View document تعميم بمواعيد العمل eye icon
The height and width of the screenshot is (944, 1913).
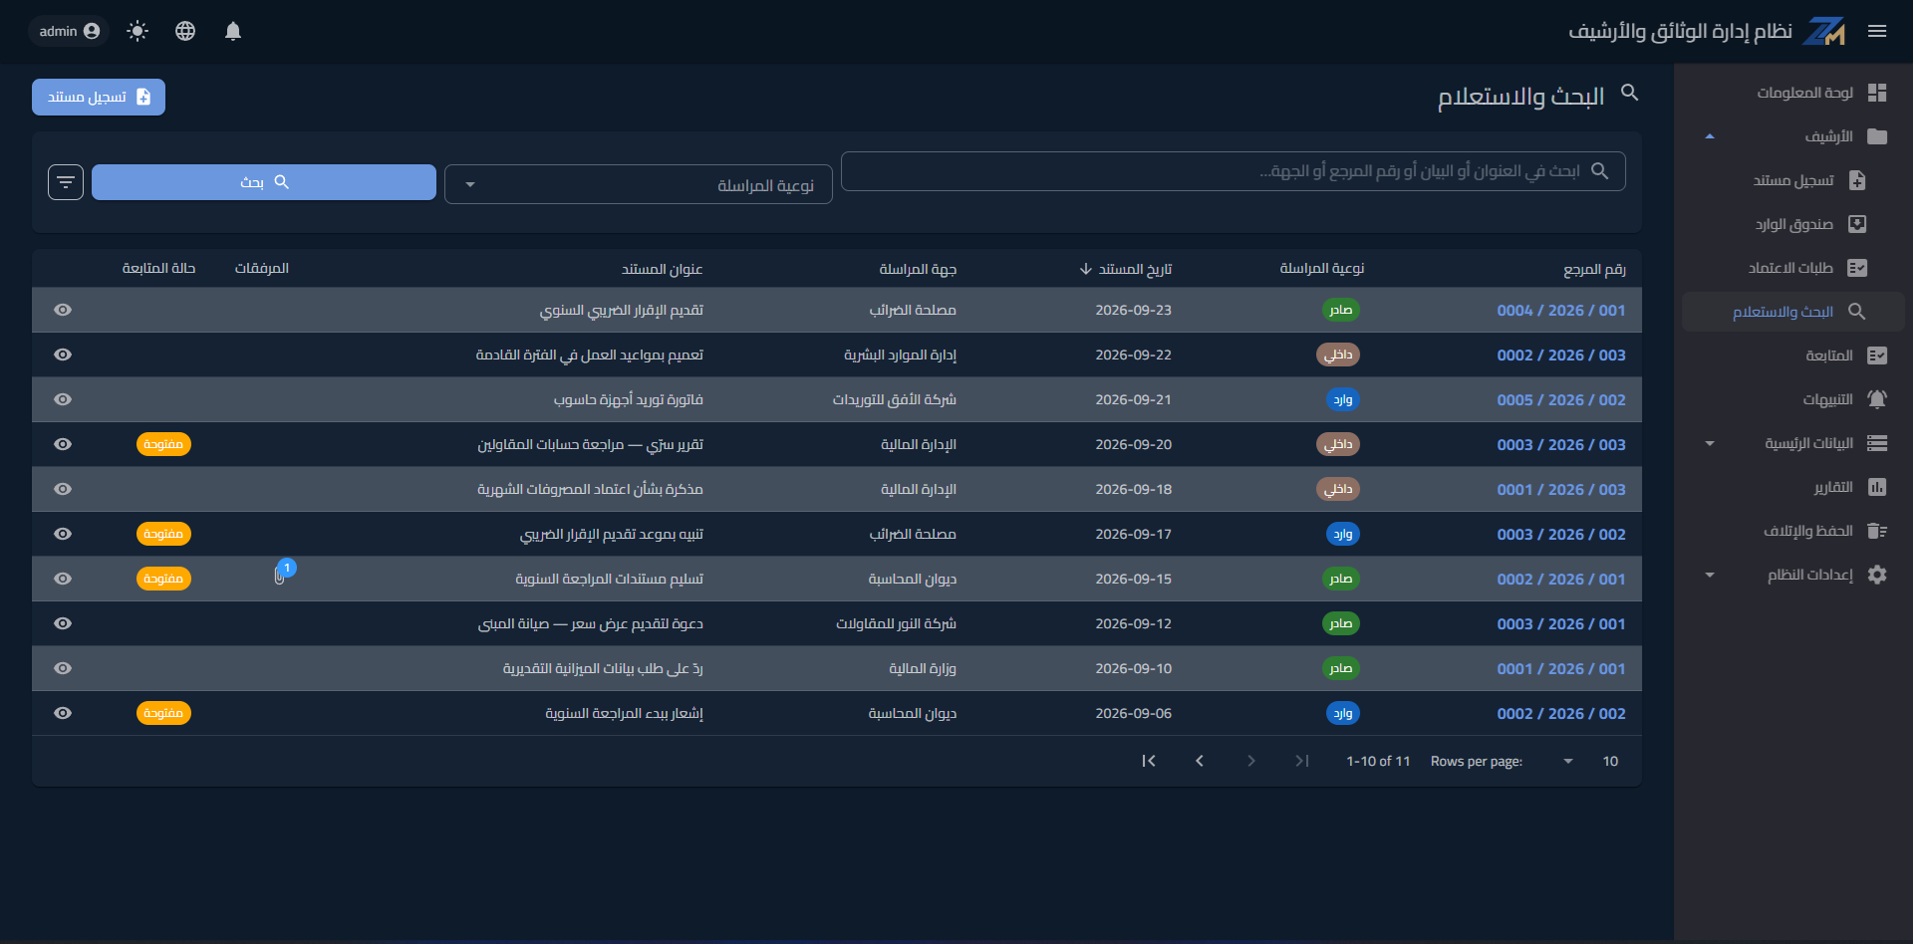(x=63, y=354)
